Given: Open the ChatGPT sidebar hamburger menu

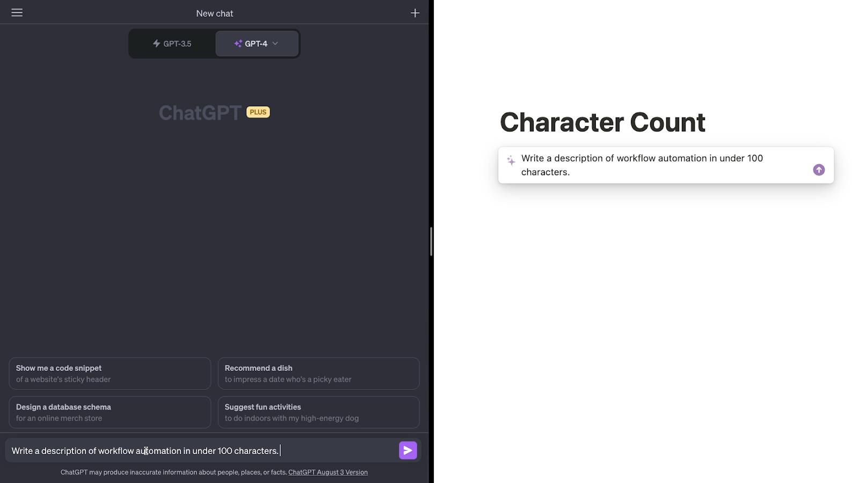Looking at the screenshot, I should (17, 12).
